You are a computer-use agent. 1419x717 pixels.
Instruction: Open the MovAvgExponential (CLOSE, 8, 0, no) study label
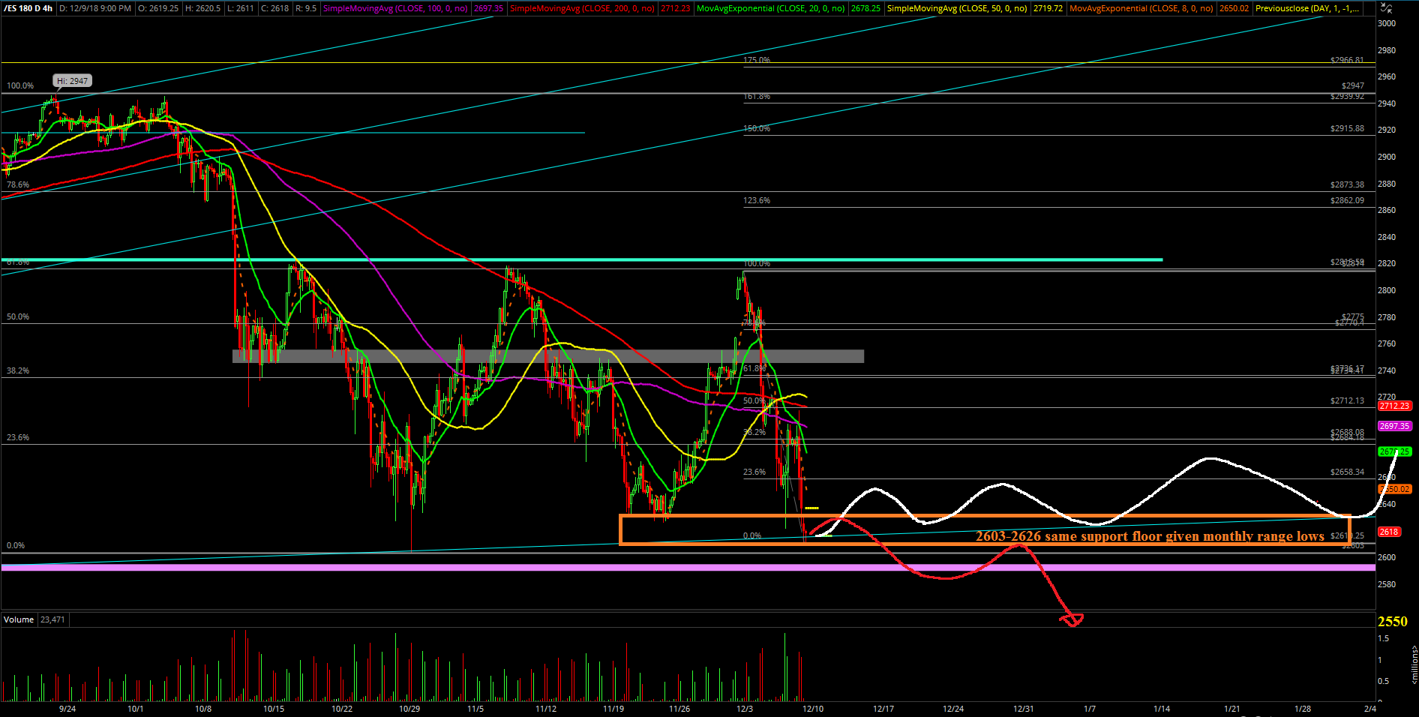pos(1141,8)
